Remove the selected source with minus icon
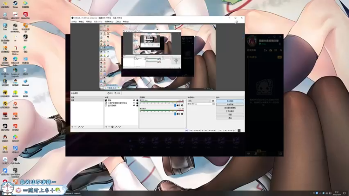This screenshot has height=196, width=349. point(109,127)
